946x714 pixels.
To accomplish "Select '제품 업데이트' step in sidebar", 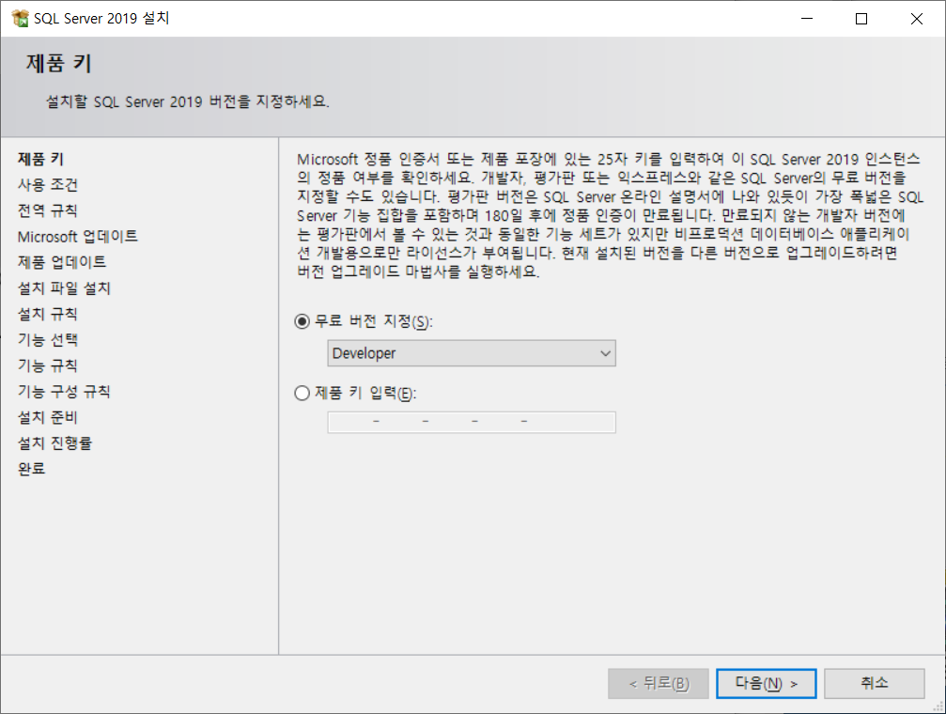I will coord(62,262).
